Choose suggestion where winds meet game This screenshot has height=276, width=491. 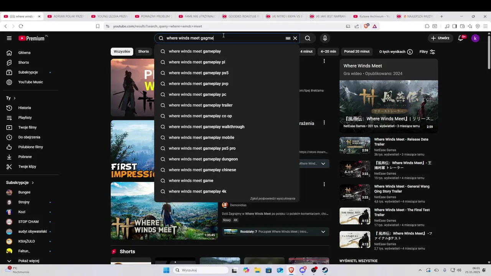pos(227,181)
